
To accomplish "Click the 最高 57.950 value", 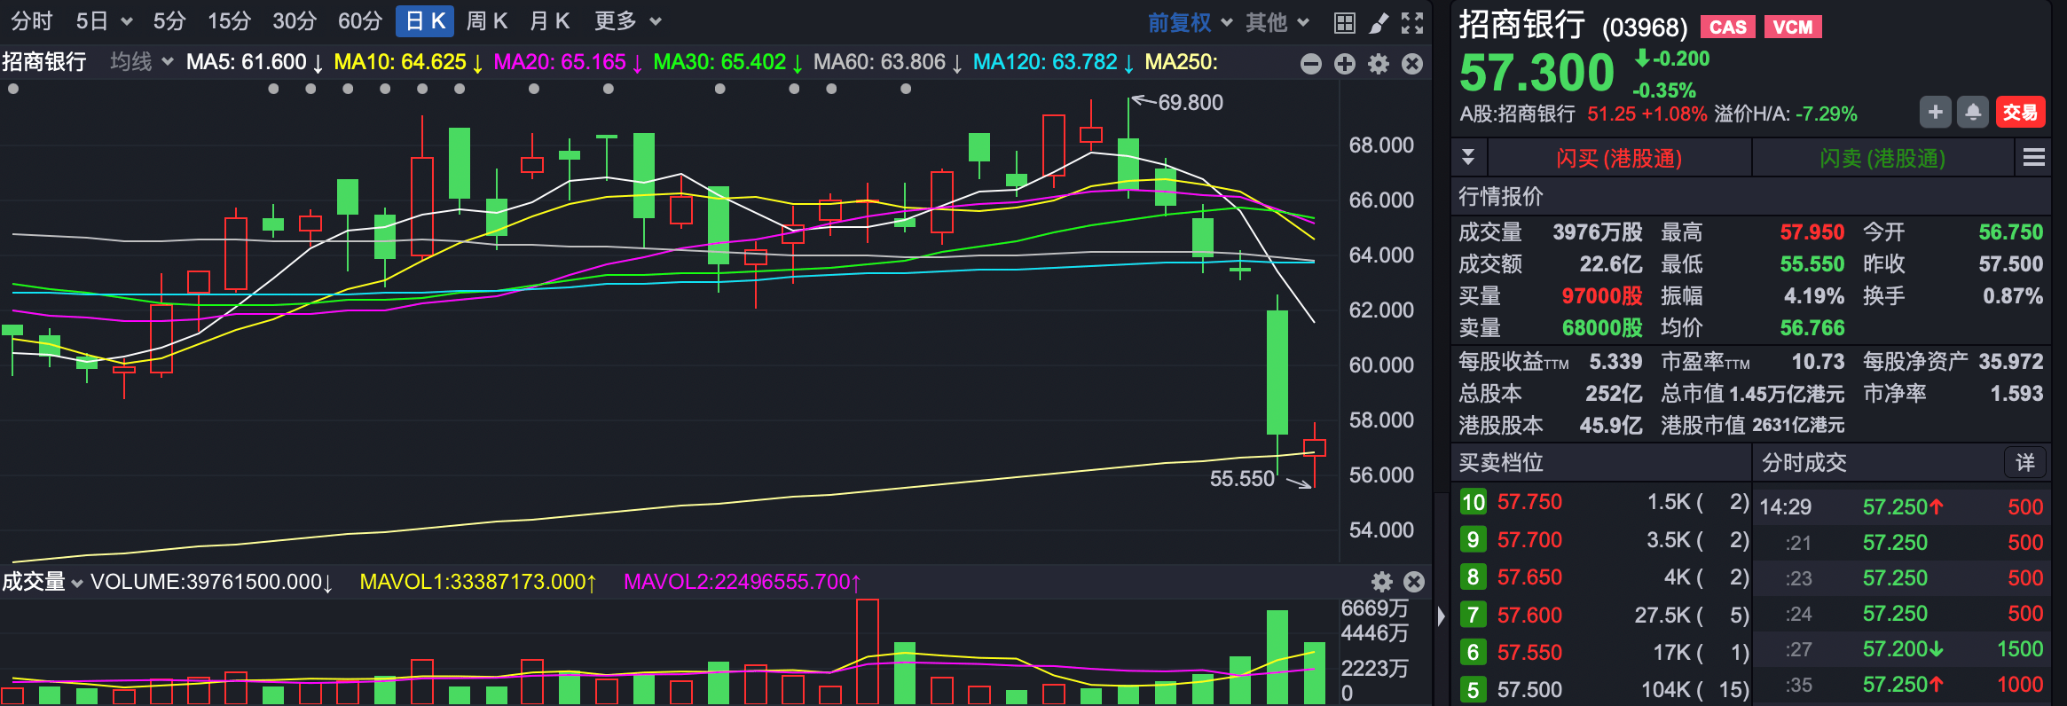I will click(1812, 232).
